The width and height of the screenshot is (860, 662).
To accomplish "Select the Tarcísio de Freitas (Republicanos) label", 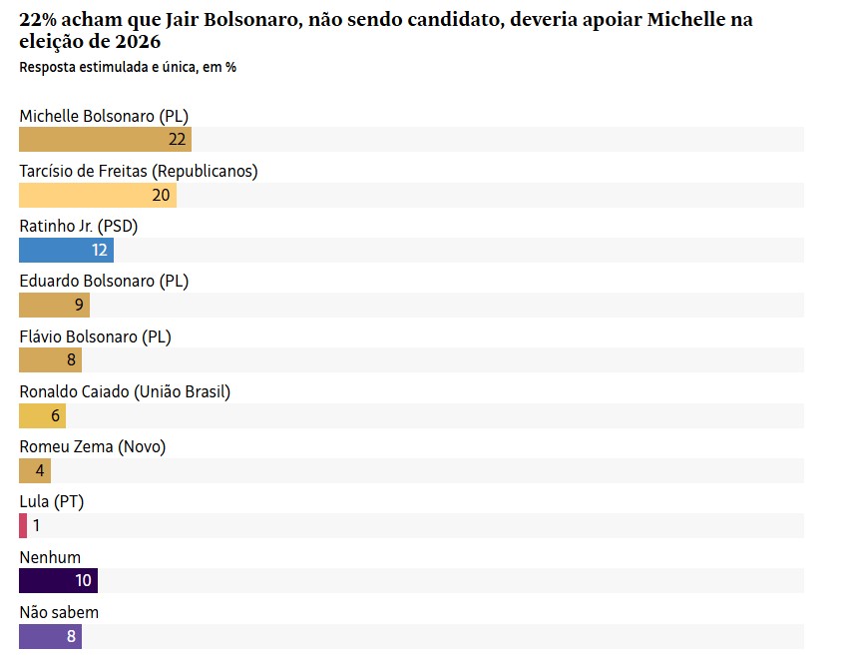I will tap(139, 171).
